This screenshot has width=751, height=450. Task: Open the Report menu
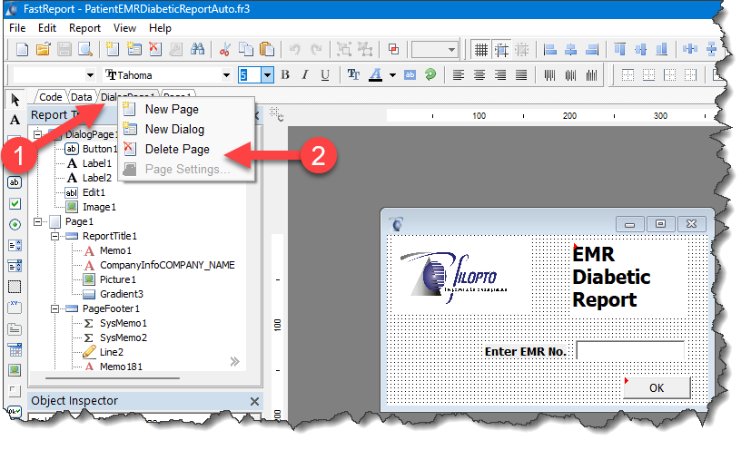[x=84, y=28]
